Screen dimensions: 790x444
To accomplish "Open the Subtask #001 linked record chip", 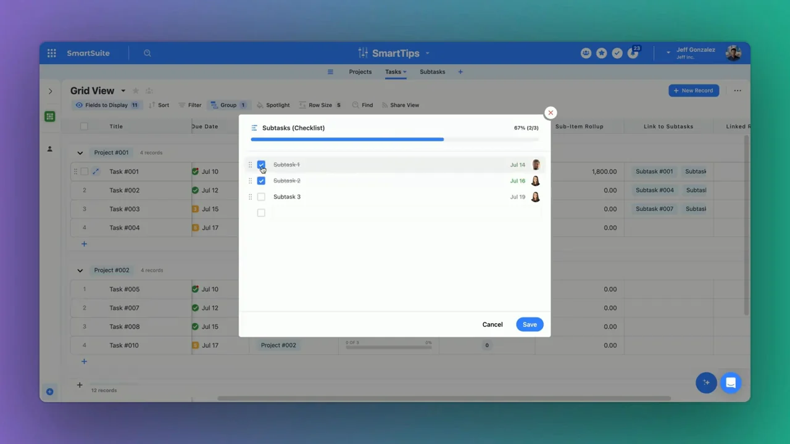I will [x=654, y=171].
